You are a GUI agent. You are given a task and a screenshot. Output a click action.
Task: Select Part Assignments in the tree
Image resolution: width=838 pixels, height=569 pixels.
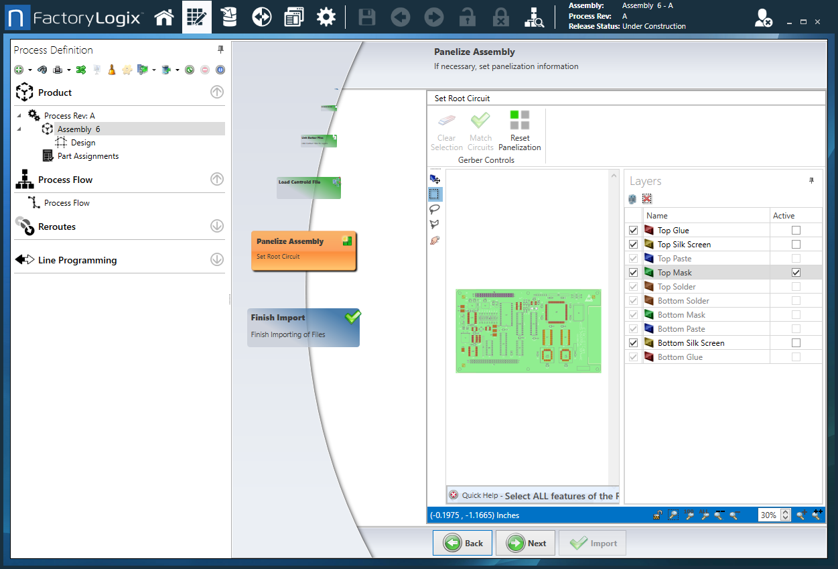click(88, 156)
